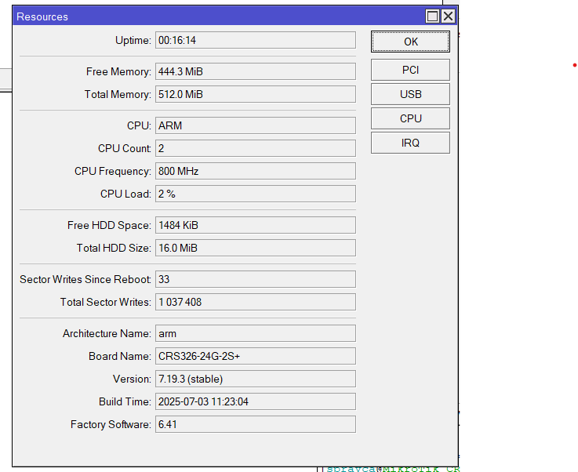
Task: Select the Build Time 2025-07-03 field
Action: (256, 401)
